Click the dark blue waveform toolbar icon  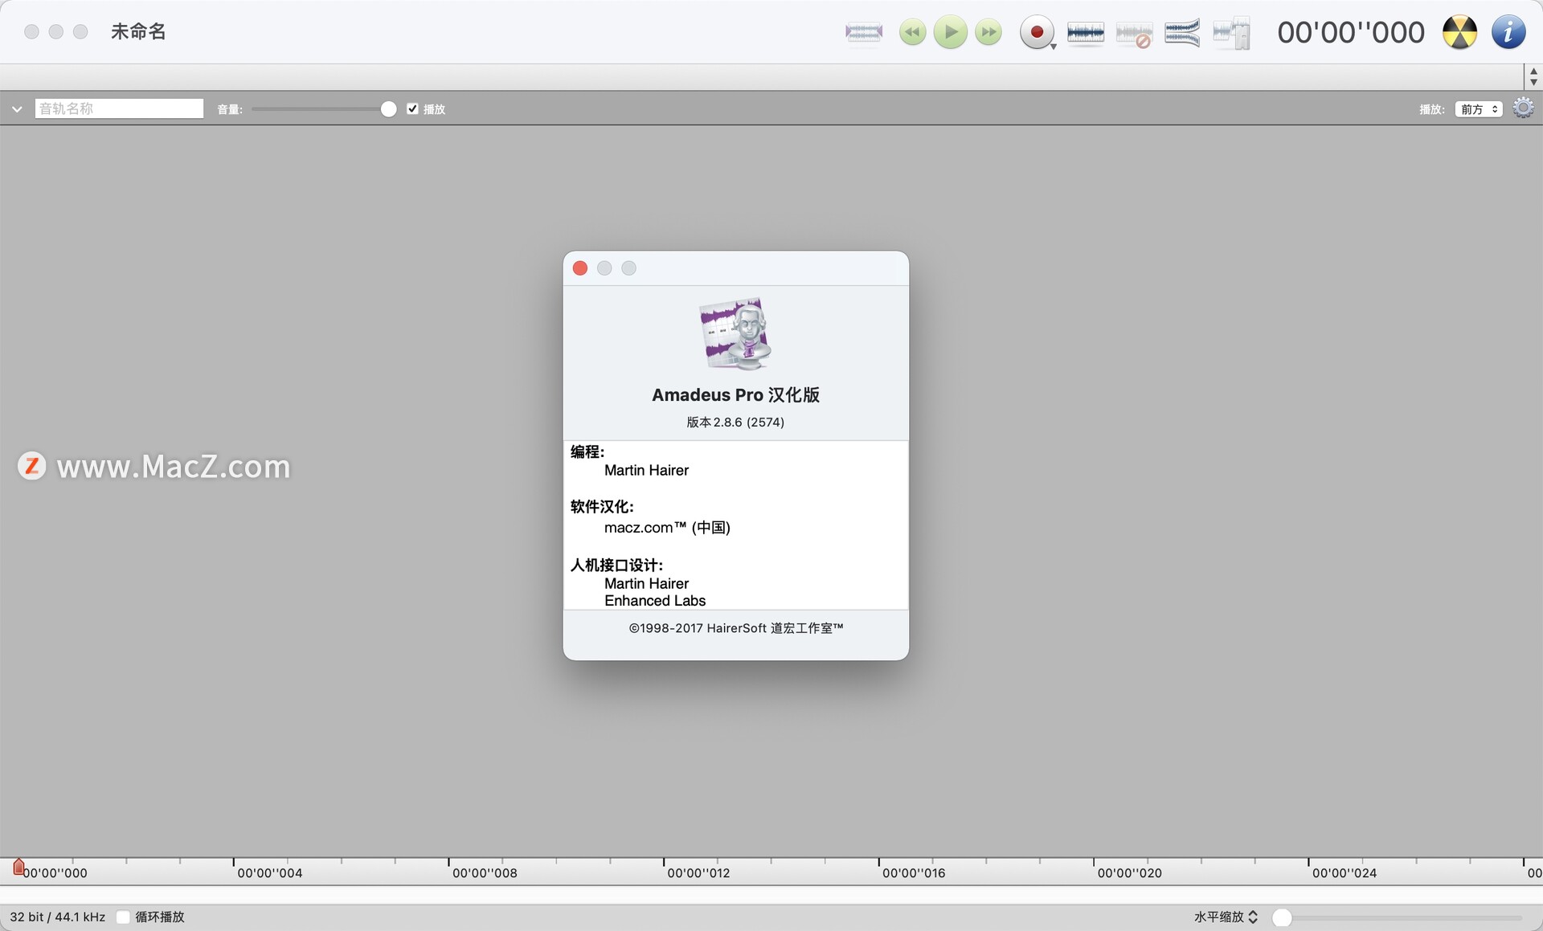tap(1086, 32)
